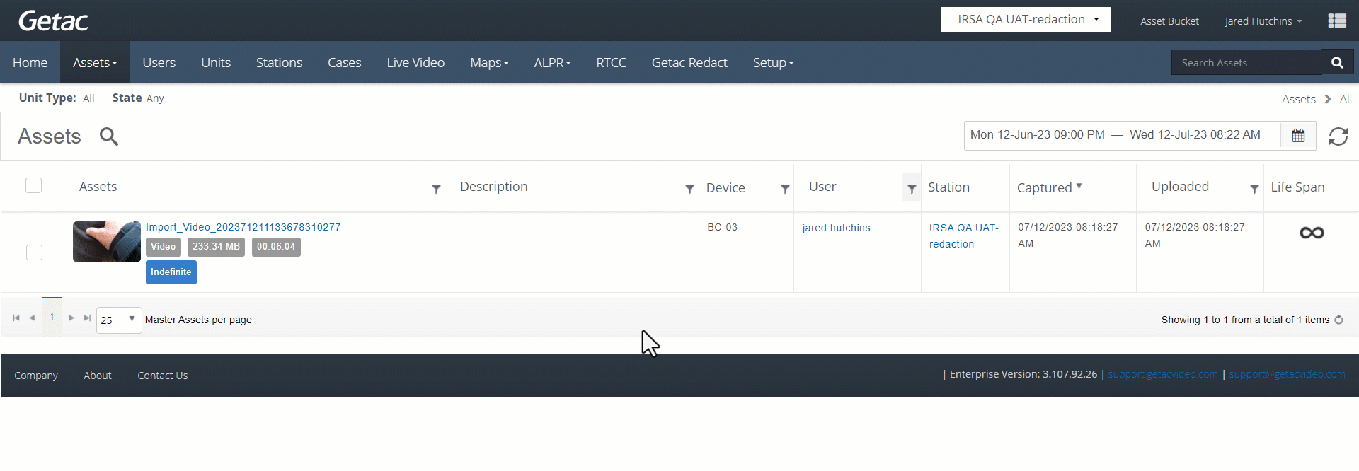The height and width of the screenshot is (471, 1359).
Task: Open user jared.hutchins link
Action: [x=836, y=228]
